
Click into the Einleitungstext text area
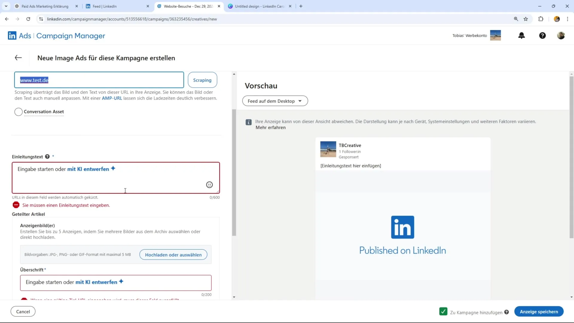tap(116, 178)
